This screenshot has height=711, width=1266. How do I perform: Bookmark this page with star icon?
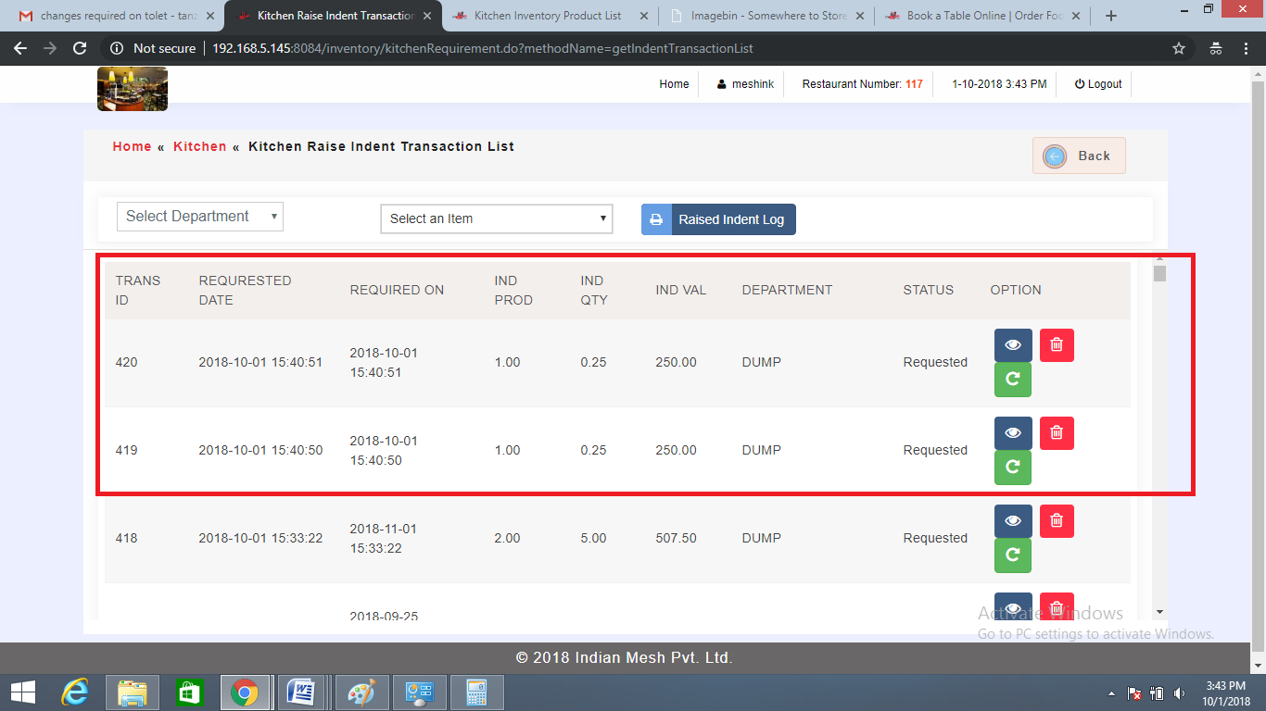pos(1179,48)
